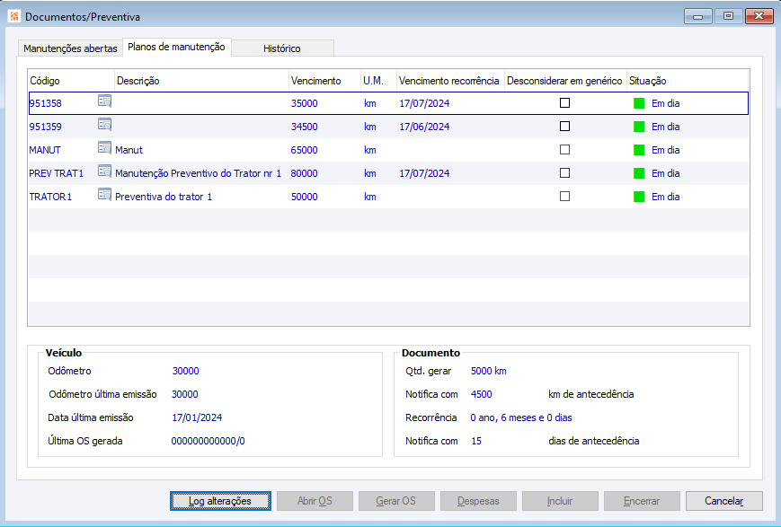Open the detail icon in row 951359
This screenshot has height=527, width=781.
click(104, 126)
